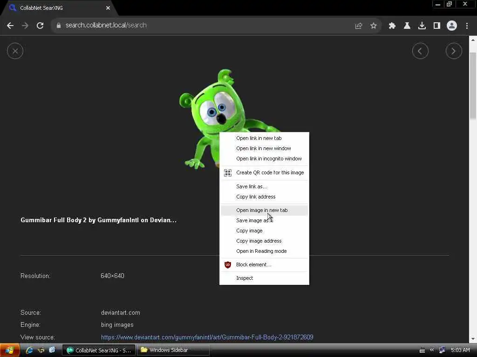Select the CollabNet SearXNG browser tab
This screenshot has width=477, height=357.
tap(60, 8)
